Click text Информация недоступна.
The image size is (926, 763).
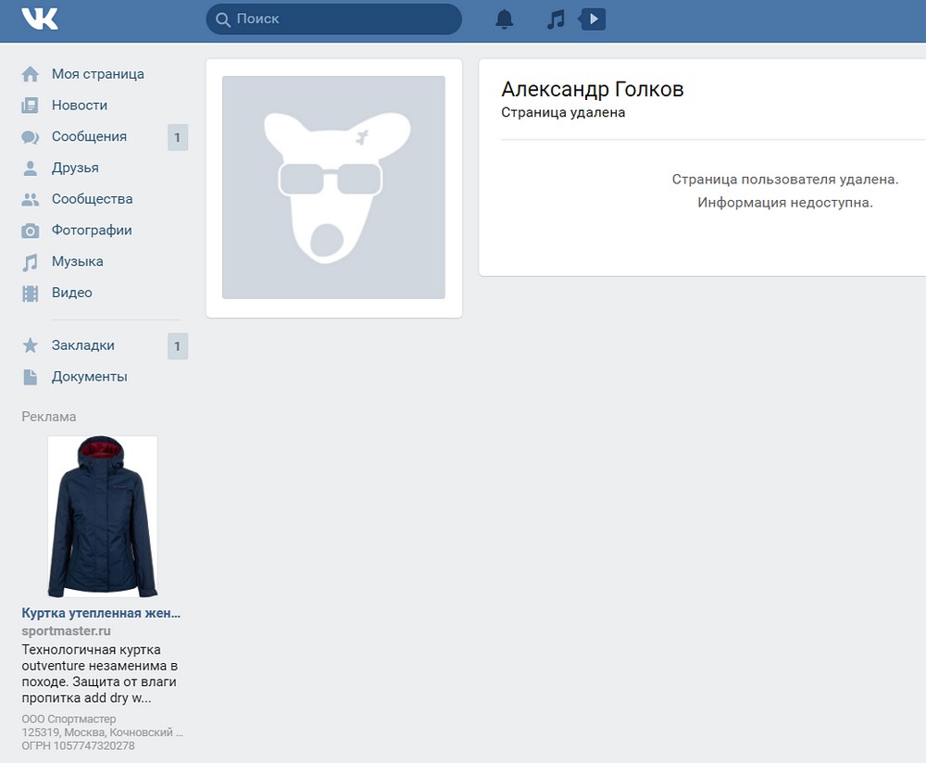pos(785,203)
